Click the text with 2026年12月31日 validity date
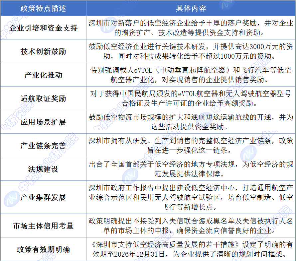296x261 pixels. click(191, 249)
